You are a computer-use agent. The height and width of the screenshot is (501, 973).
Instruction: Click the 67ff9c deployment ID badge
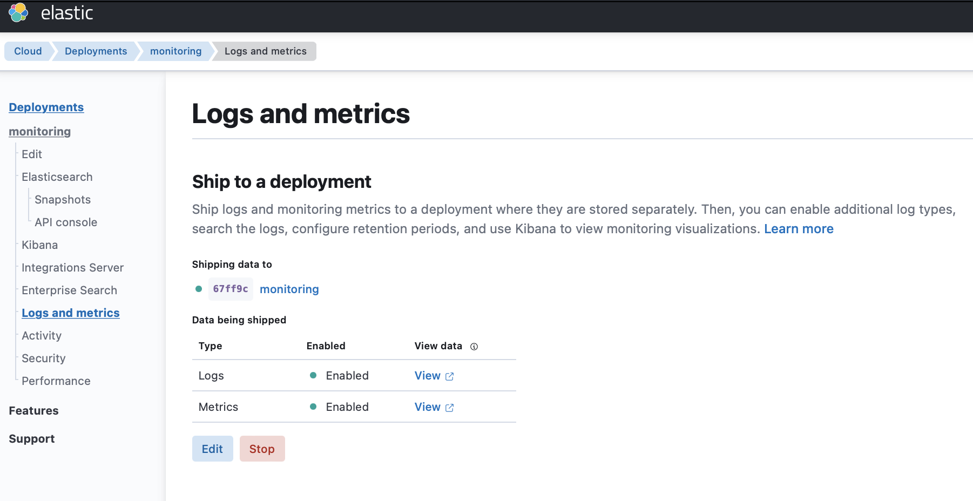pos(230,289)
